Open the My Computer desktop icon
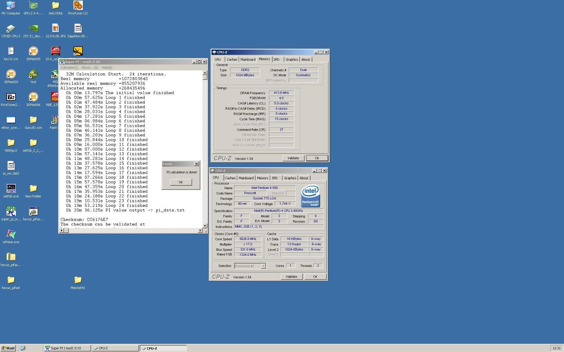 (x=11, y=8)
